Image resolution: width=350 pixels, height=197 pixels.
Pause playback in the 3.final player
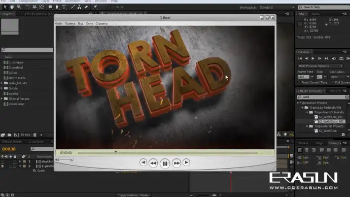(165, 163)
